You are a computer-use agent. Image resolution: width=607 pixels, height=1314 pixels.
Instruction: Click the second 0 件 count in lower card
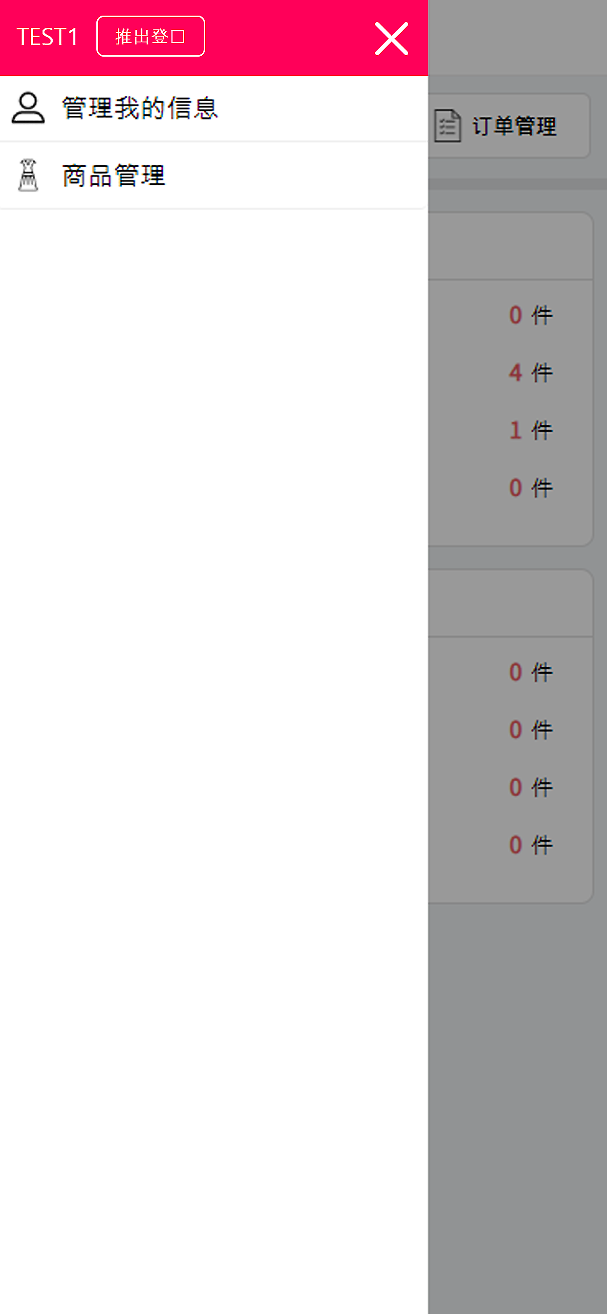tap(530, 729)
